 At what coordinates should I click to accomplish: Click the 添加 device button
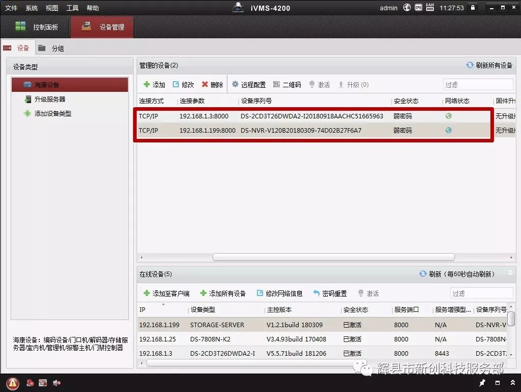tap(154, 85)
